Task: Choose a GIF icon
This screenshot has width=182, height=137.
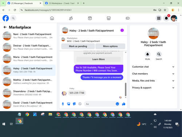Action: pos(80,104)
